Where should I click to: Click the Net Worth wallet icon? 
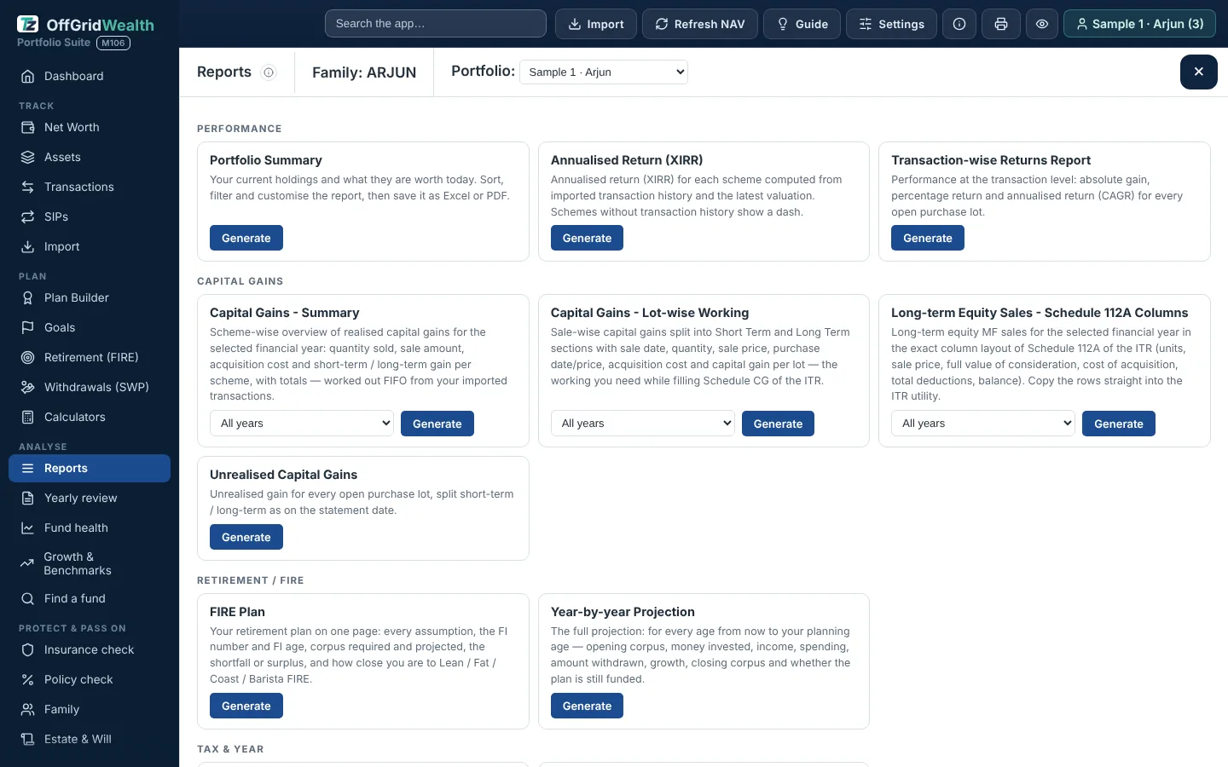28,127
